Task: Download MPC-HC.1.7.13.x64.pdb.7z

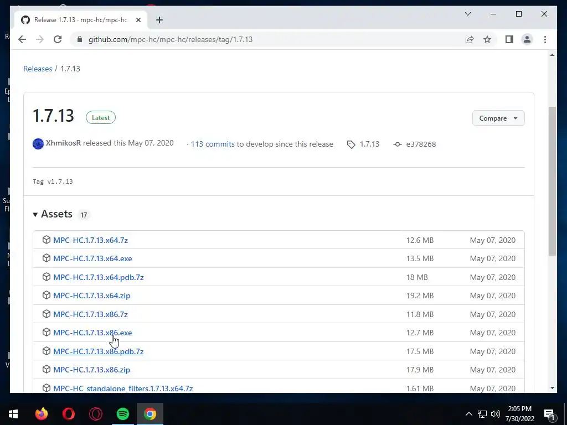Action: point(99,277)
